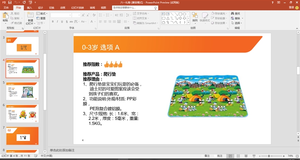Click Convert to SmartArt button
The height and width of the screenshot is (160, 300).
click(145, 23)
